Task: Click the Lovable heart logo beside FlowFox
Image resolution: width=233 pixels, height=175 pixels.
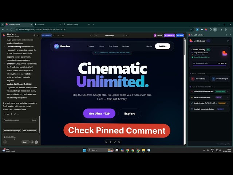Action: (x=4, y=35)
